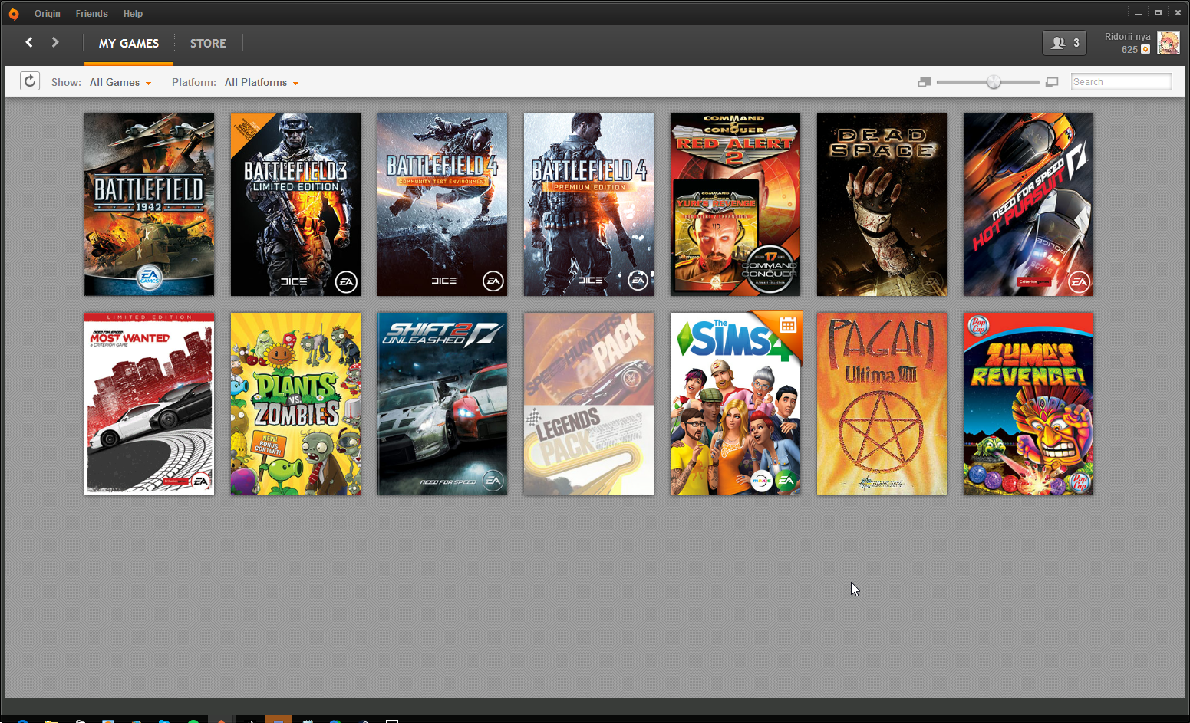Select the Most Wanted Limited Edition tile
Screen dimensions: 1190x723
coord(149,404)
